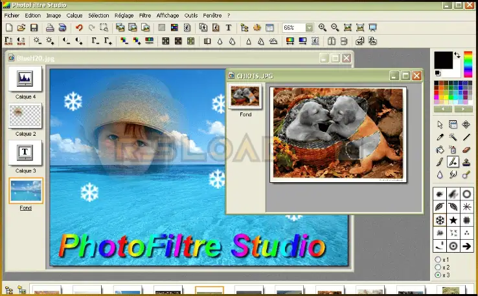Select the x 2 size radio button
This screenshot has height=296, width=478.
pos(438,267)
